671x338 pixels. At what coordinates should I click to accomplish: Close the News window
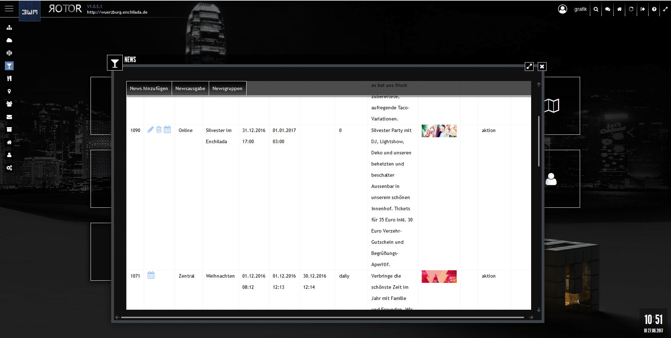(542, 66)
